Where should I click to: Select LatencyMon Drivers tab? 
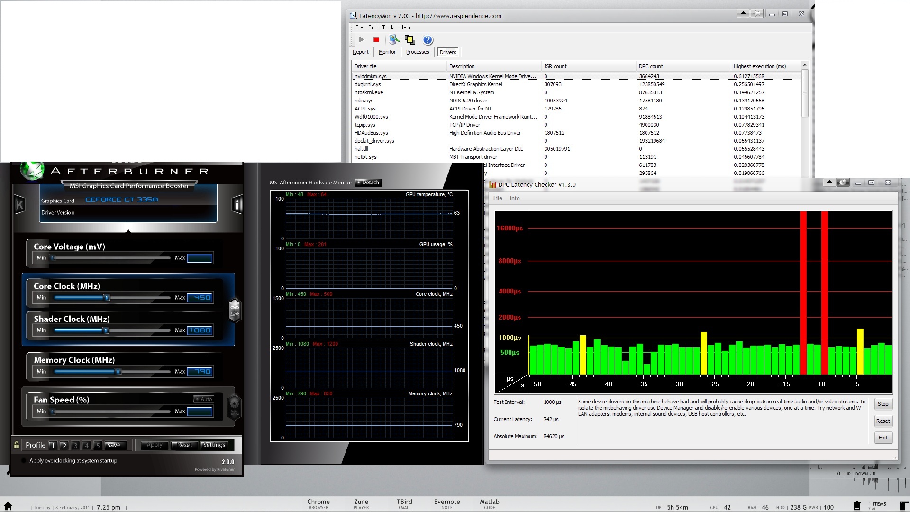[448, 52]
